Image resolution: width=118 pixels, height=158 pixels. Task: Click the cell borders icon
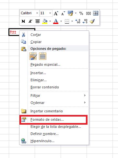click(x=67, y=21)
